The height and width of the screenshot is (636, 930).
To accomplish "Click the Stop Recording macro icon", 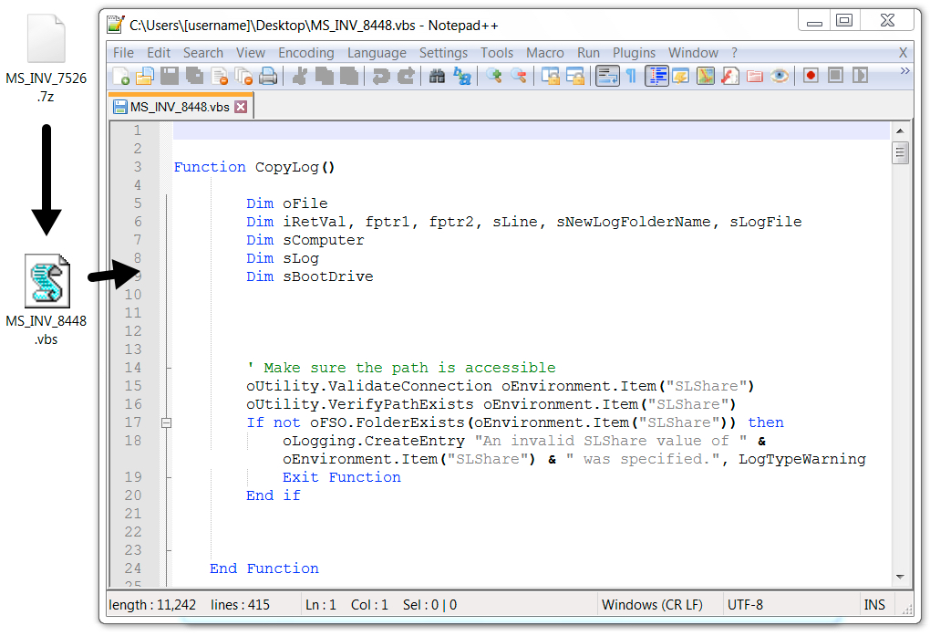I will click(x=835, y=76).
